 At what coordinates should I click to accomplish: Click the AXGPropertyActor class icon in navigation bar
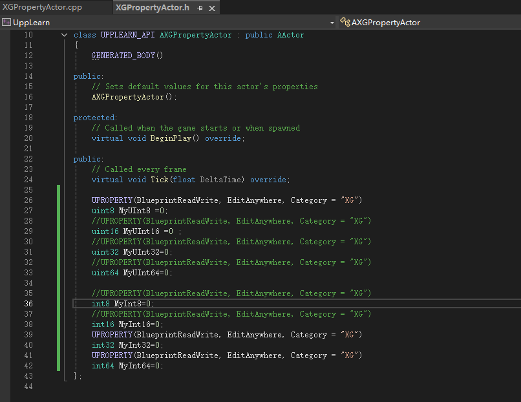pos(345,22)
